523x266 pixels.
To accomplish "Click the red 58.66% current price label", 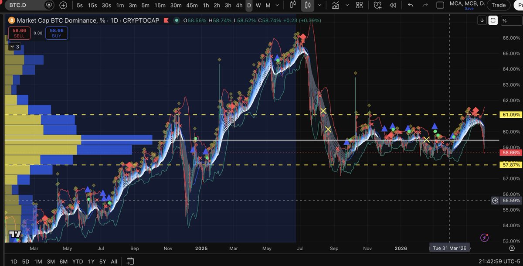I will [510, 153].
